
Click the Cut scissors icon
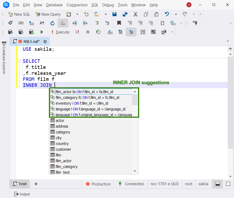(135, 14)
